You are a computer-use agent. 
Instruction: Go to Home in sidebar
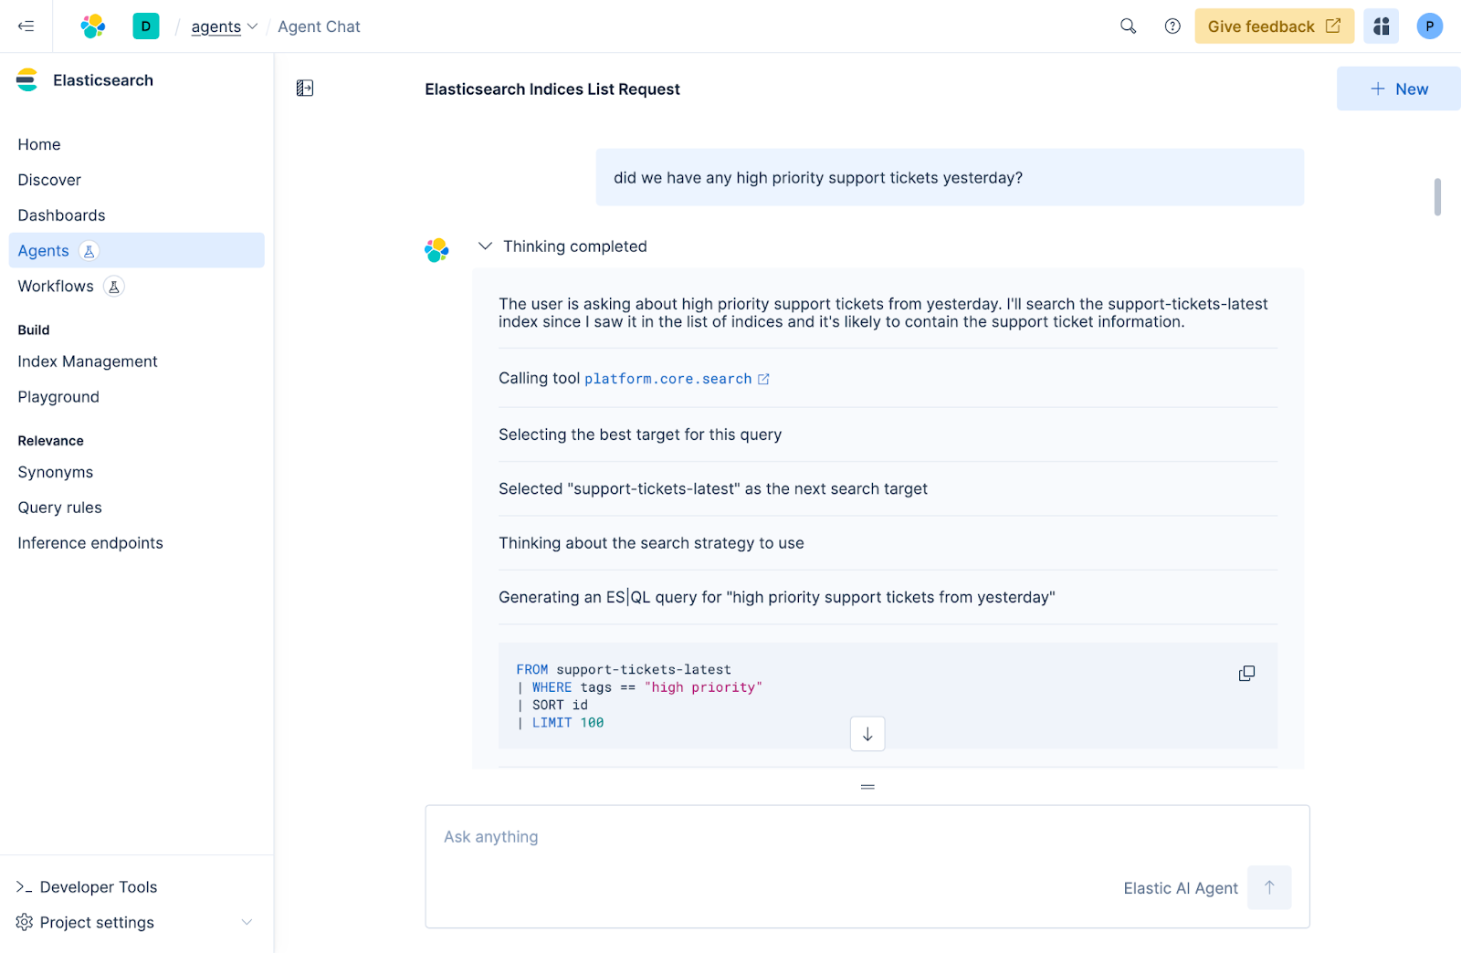point(39,144)
